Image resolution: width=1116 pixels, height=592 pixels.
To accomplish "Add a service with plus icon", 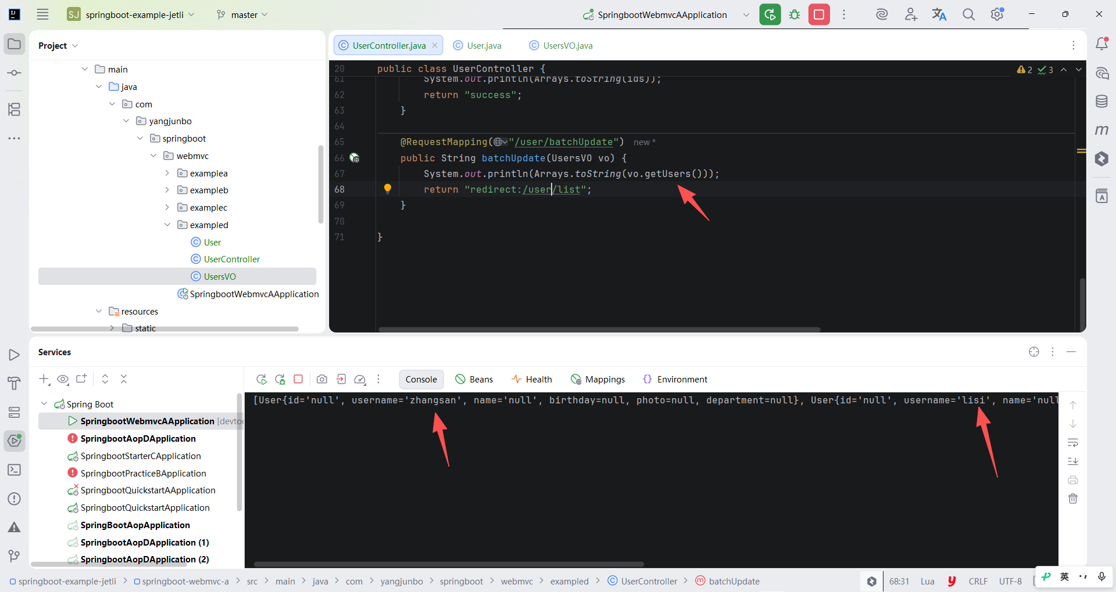I will point(44,379).
